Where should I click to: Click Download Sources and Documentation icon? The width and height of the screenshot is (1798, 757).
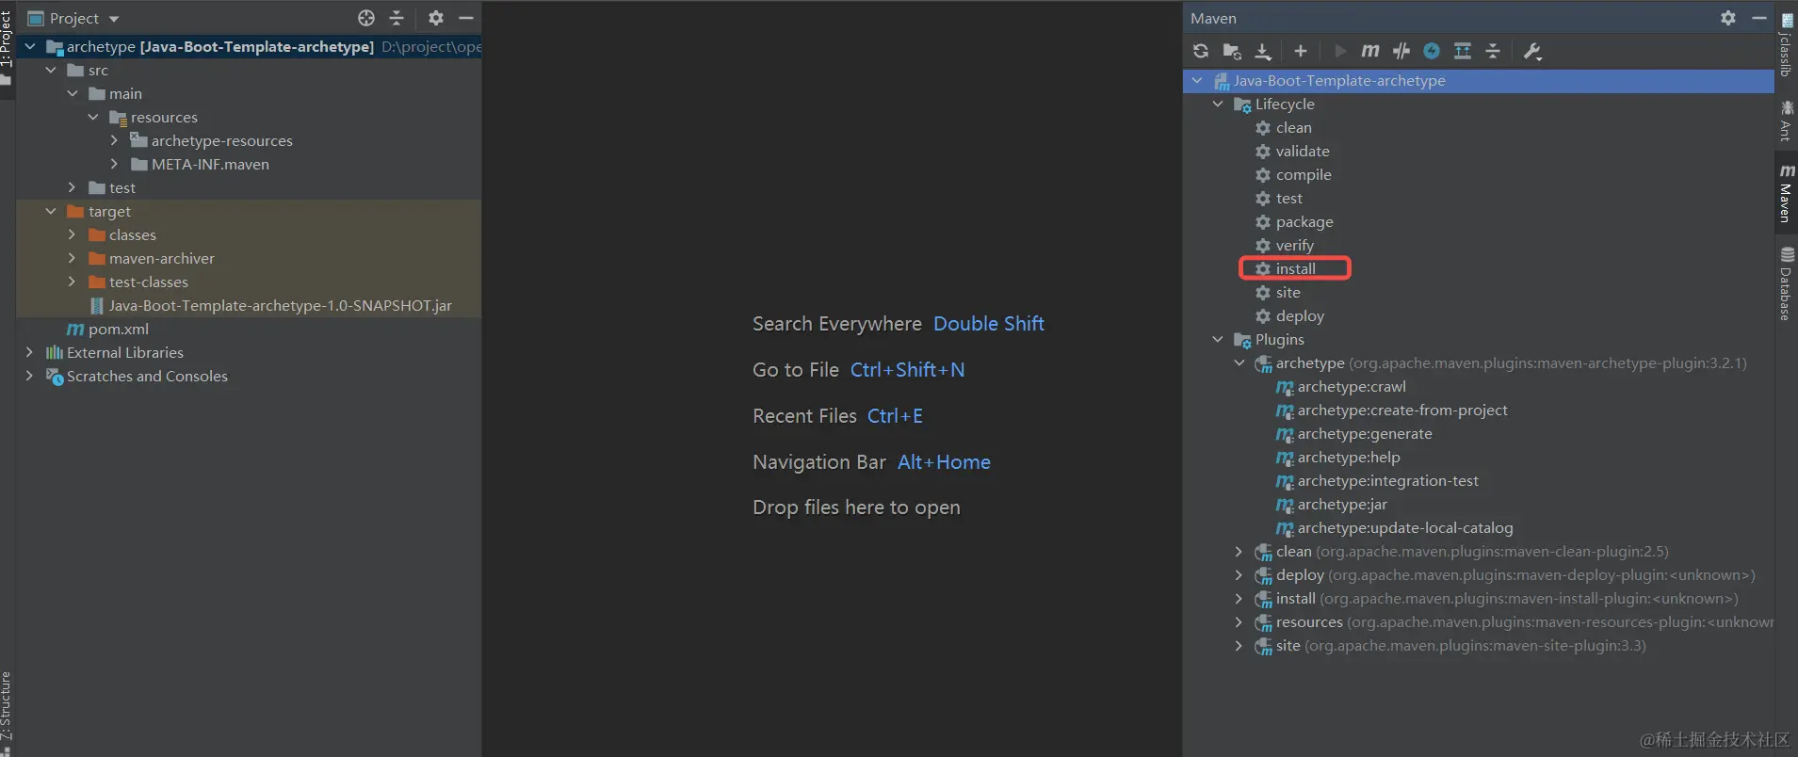click(x=1263, y=51)
